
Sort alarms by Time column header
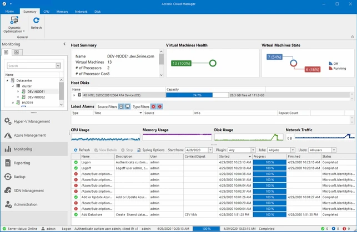click(x=118, y=113)
